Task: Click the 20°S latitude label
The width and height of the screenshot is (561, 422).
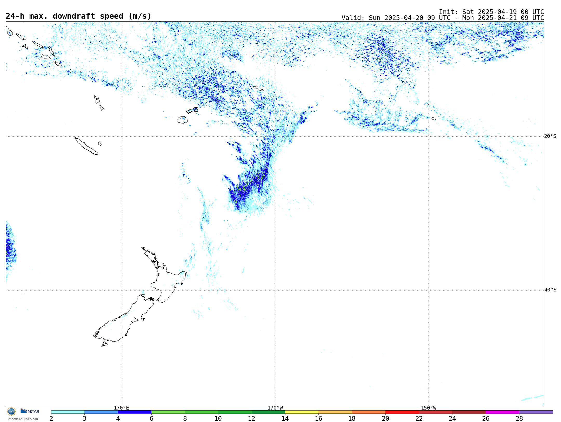Action: coord(550,136)
